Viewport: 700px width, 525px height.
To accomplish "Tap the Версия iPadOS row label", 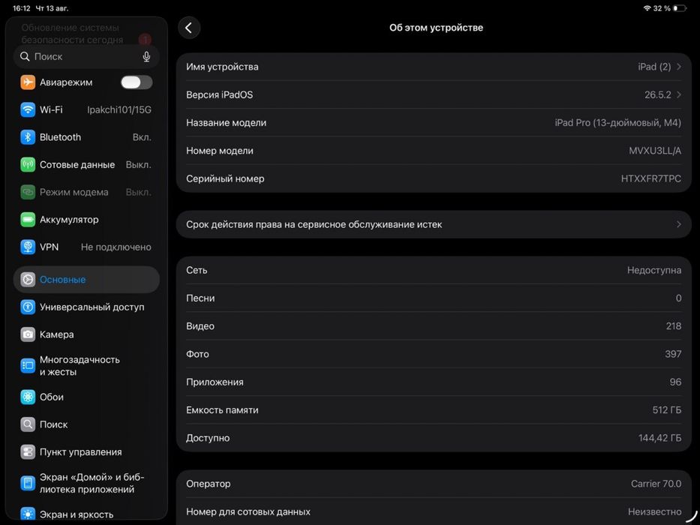I will pyautogui.click(x=220, y=94).
